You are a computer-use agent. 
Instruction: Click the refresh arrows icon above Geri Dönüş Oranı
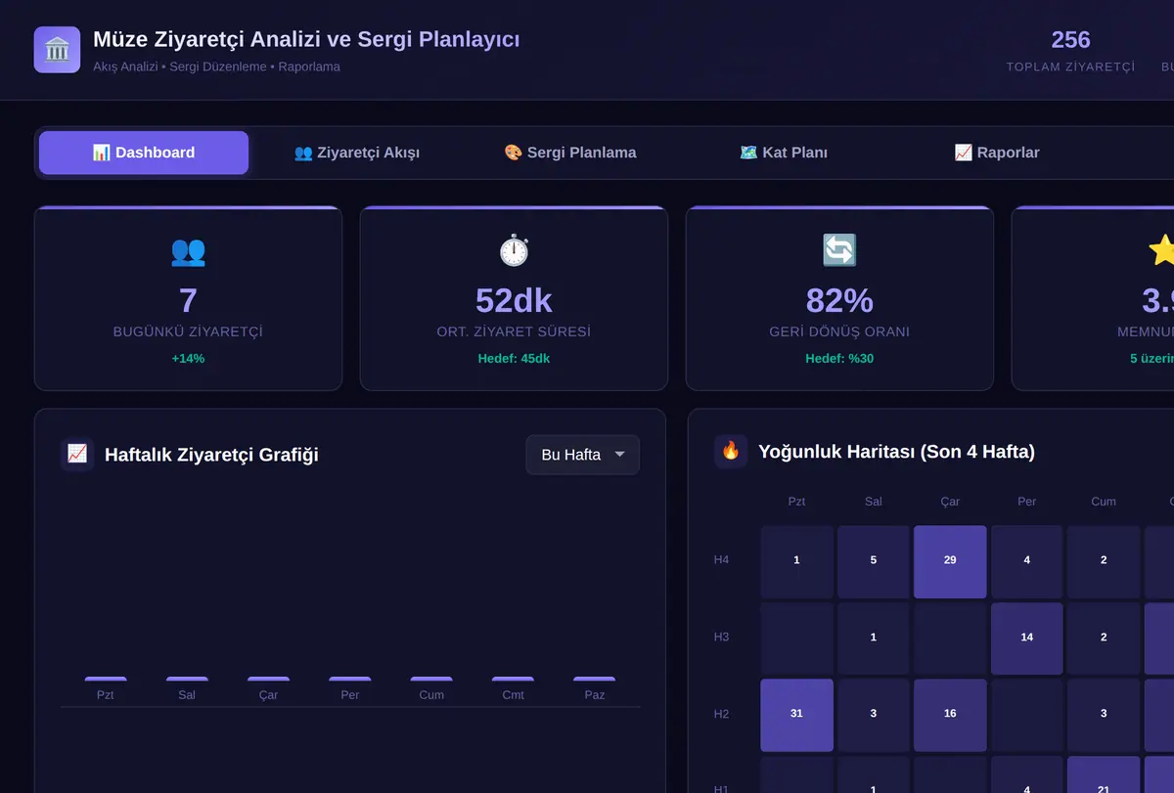point(839,250)
